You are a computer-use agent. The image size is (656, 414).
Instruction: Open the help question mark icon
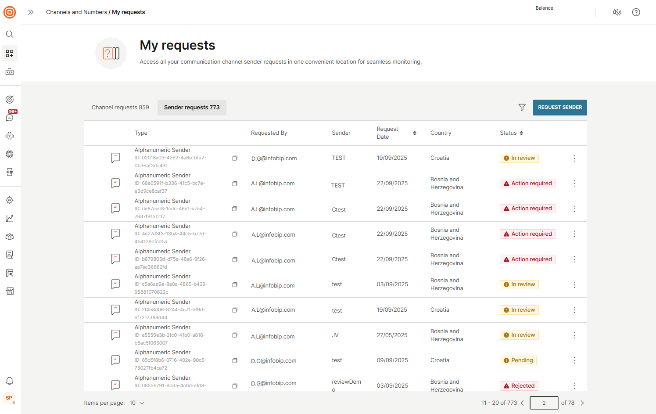pyautogui.click(x=636, y=12)
